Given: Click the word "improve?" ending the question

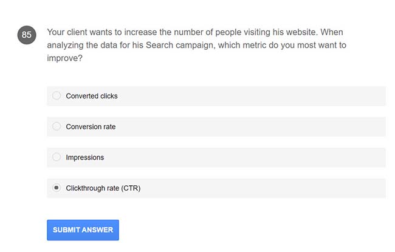Looking at the screenshot, I should click(64, 59).
